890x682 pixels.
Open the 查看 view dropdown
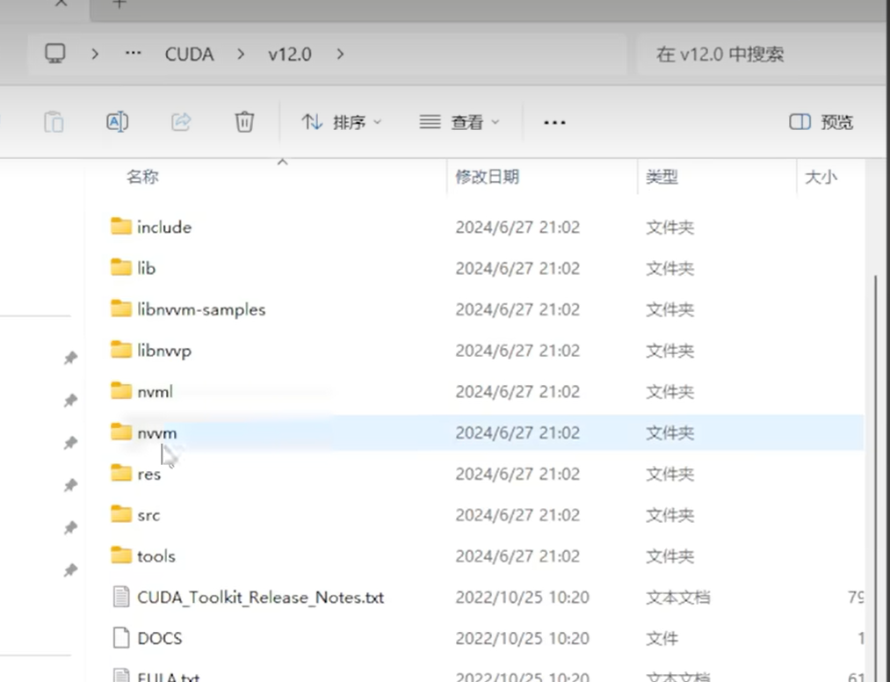(459, 122)
